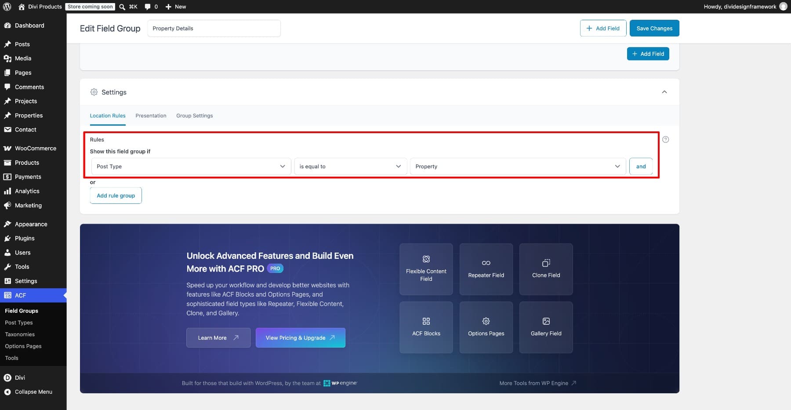Open the admin bar search icon
Viewport: 791px width, 410px height.
point(122,7)
